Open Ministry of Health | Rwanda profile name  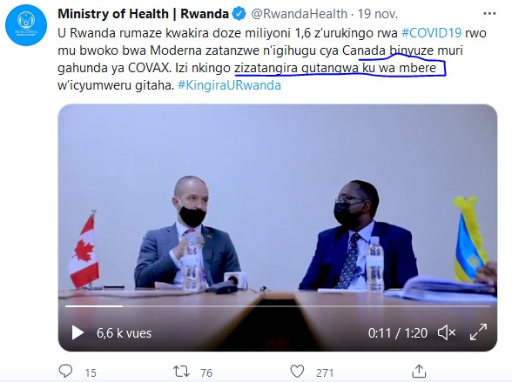(x=143, y=14)
